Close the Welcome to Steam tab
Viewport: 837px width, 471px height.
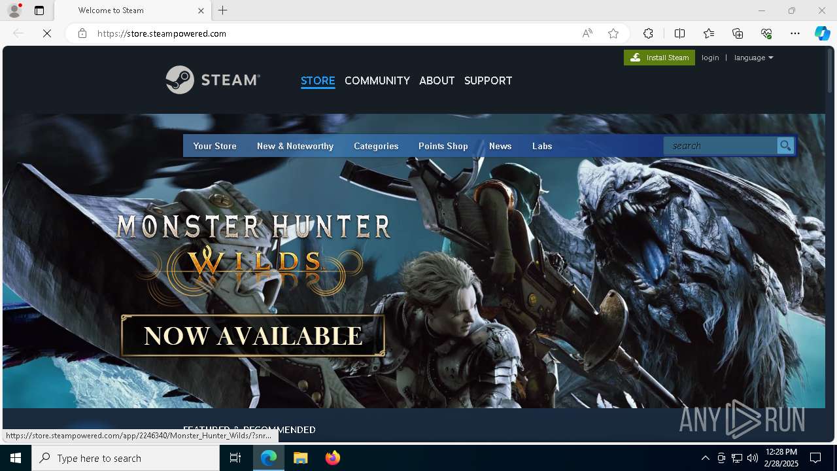click(201, 10)
